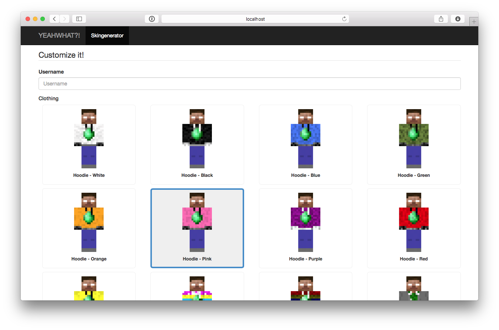Choose the Hoodie - Black skin
Image resolution: width=499 pixels, height=330 pixels.
(197, 144)
